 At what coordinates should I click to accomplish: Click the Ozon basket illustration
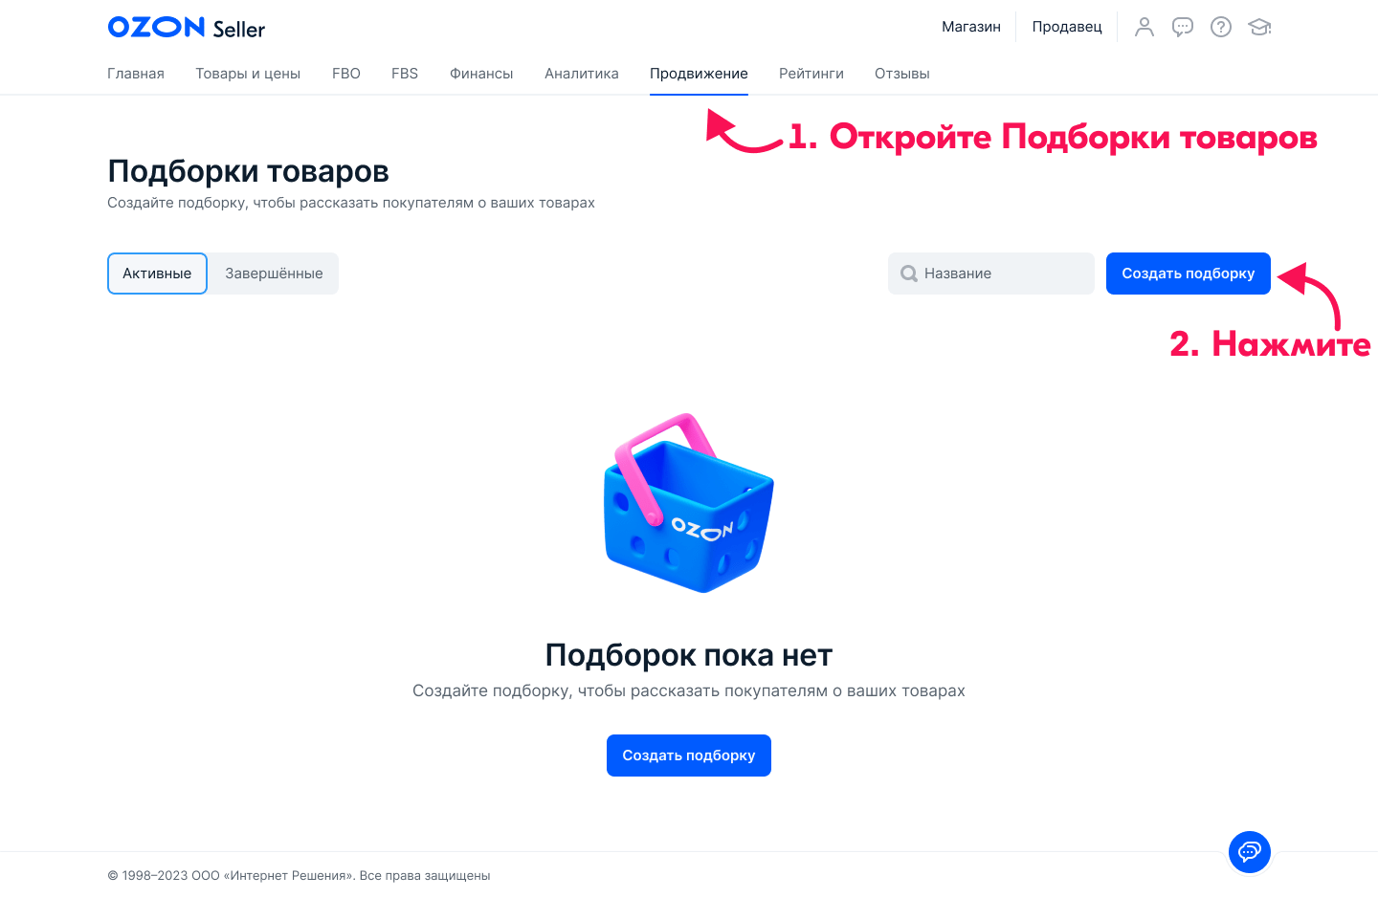tap(688, 503)
